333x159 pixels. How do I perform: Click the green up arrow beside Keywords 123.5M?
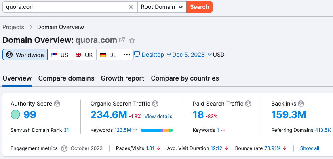coord(135,130)
